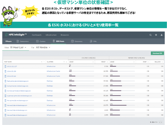Viewport: 167px width, 125px height.
Task: Sort by the HOST NAME column arrow
Action: (x=44, y=62)
